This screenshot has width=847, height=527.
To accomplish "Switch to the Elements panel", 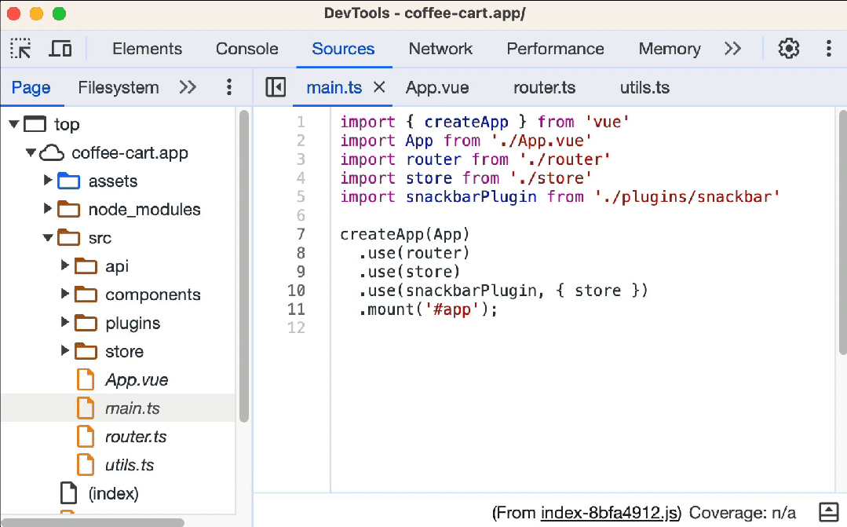I will [147, 49].
